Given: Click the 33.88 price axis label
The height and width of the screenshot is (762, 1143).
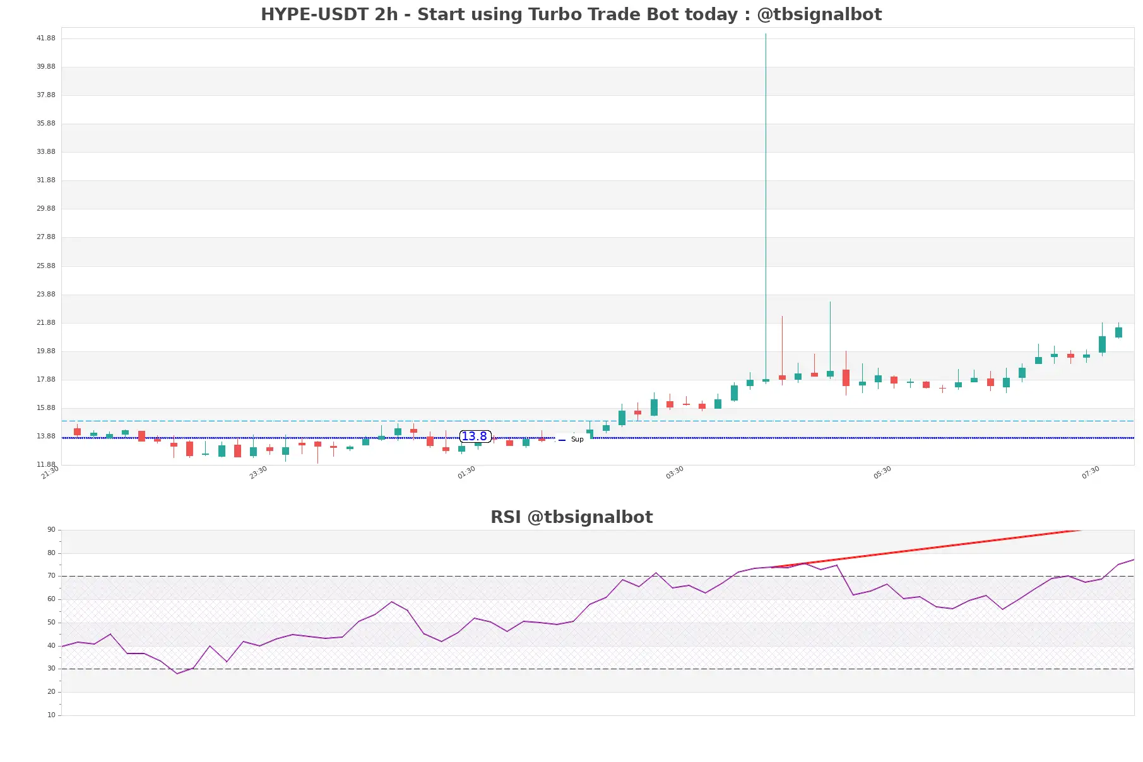Looking at the screenshot, I should tap(45, 152).
